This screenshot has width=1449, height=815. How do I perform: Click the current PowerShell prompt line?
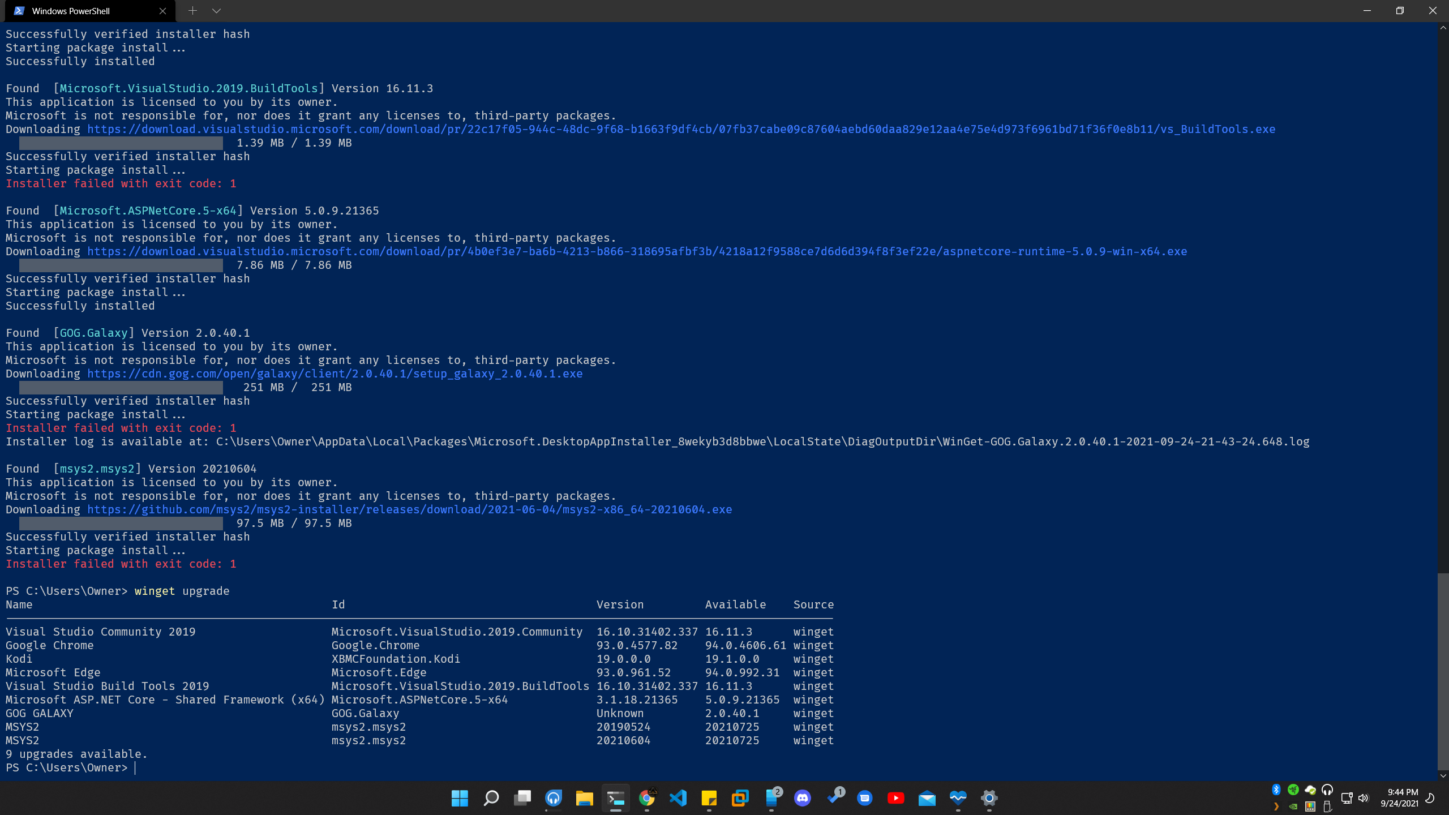point(71,767)
